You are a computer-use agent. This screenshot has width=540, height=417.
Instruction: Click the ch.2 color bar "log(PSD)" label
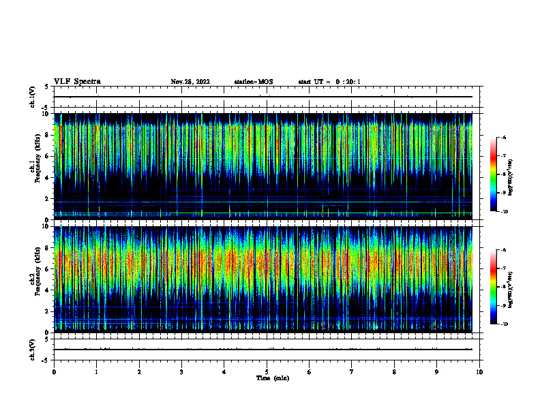coord(511,290)
